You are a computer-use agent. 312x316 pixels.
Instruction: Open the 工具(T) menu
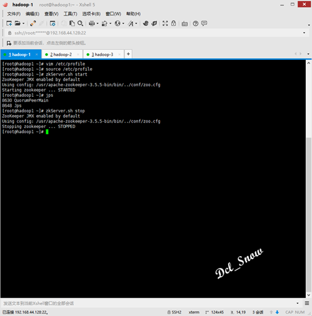point(70,14)
